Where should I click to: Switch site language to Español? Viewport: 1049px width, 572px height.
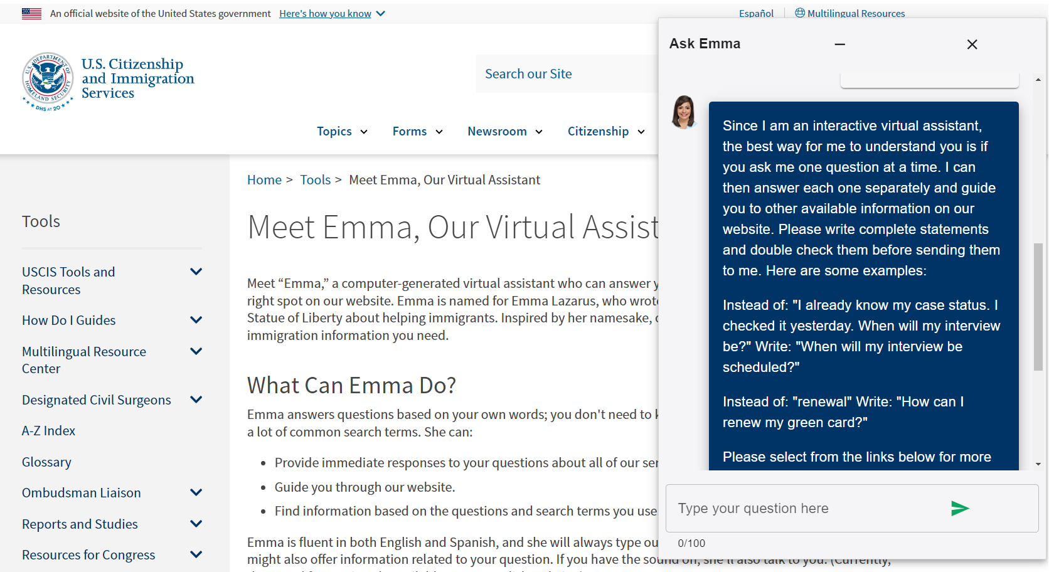coord(756,13)
